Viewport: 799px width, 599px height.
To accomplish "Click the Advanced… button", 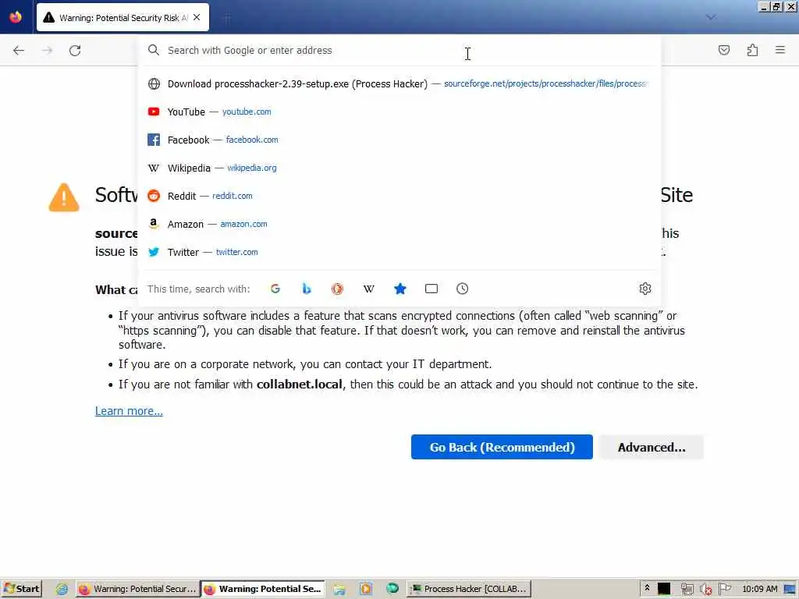I will point(652,447).
